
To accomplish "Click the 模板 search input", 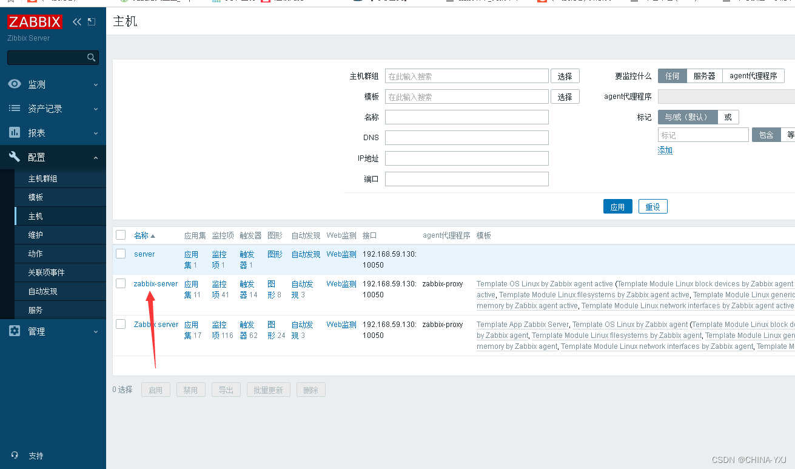I will 467,97.
